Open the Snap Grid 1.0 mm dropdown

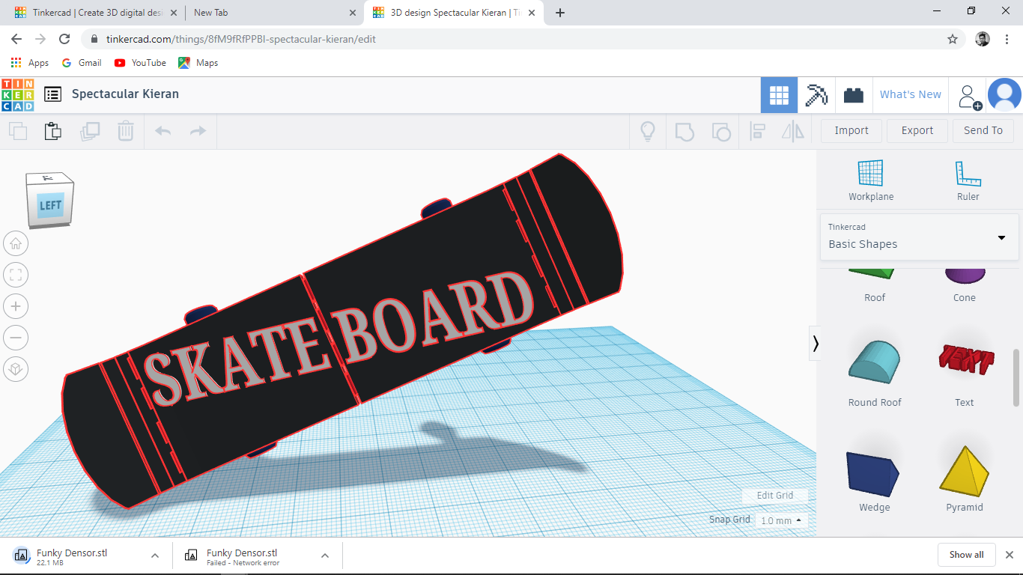[x=781, y=520]
